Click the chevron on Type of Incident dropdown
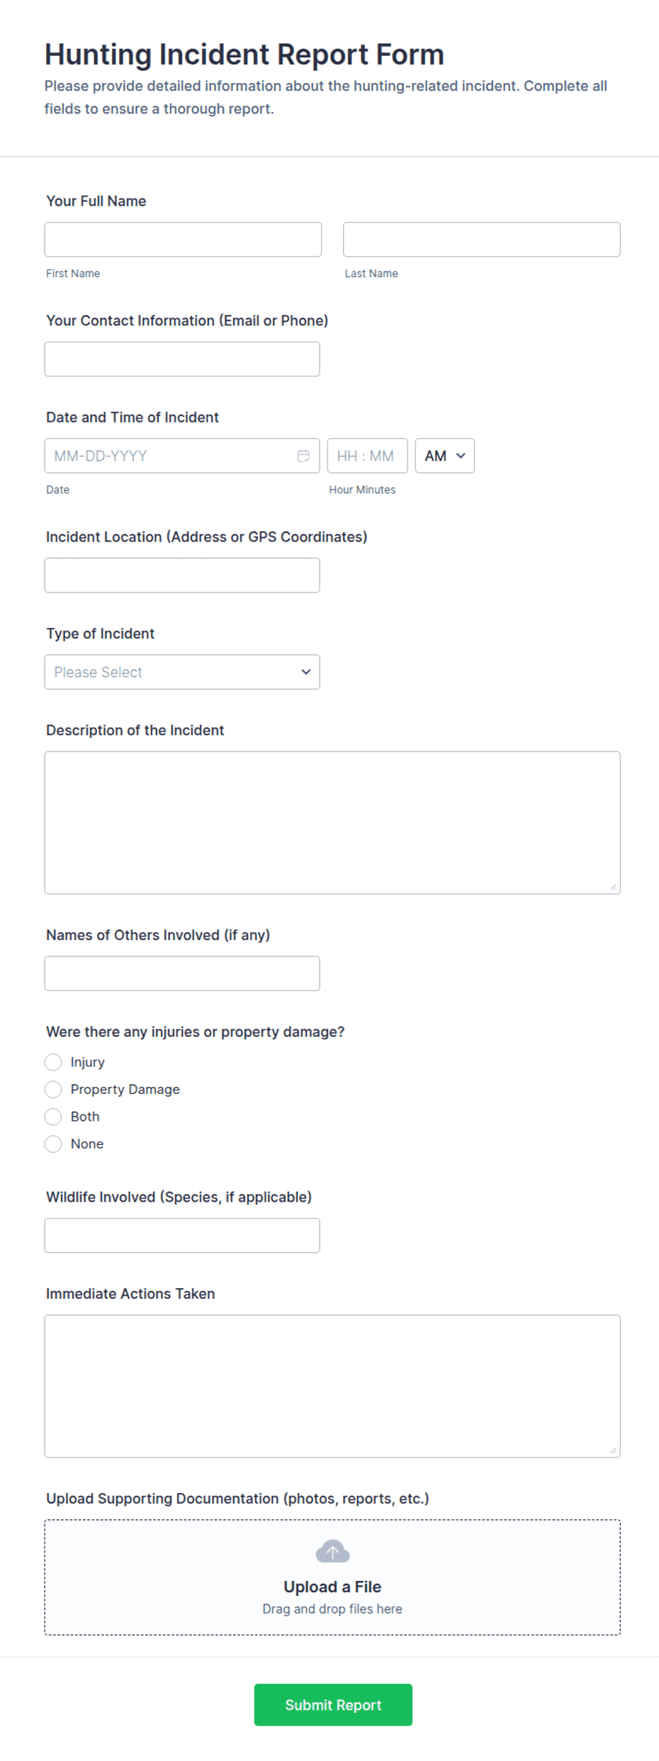The height and width of the screenshot is (1761, 659). (305, 671)
